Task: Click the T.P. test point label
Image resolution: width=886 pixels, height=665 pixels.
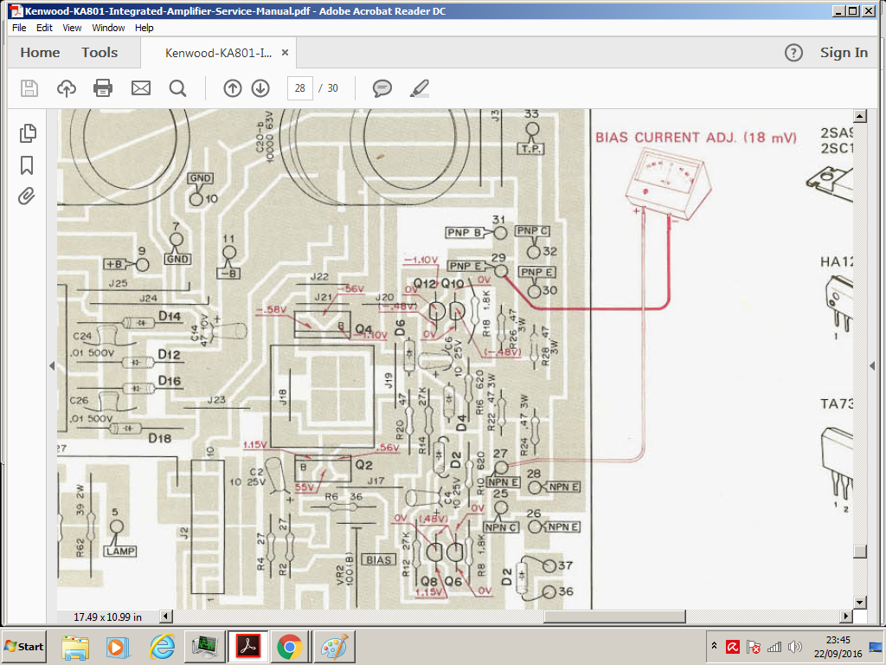Action: click(x=530, y=149)
